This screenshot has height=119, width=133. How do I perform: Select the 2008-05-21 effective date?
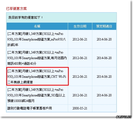pos(80,108)
